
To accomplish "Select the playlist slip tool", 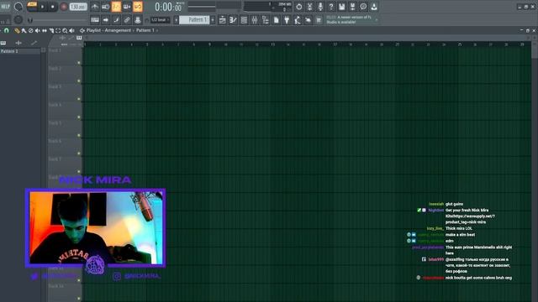I will coord(45,30).
